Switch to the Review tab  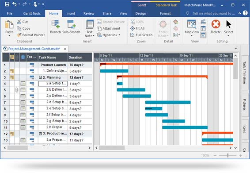coord(89,13)
